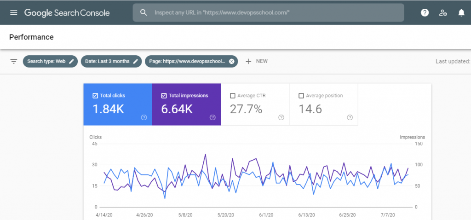The width and height of the screenshot is (471, 220).
Task: Open the Help question mark icon
Action: pos(425,12)
